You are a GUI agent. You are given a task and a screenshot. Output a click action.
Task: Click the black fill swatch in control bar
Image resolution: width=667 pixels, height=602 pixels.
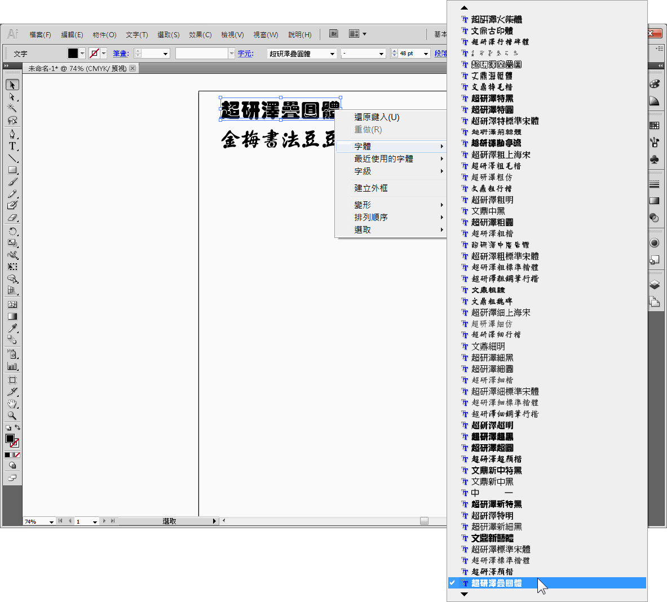coord(73,54)
